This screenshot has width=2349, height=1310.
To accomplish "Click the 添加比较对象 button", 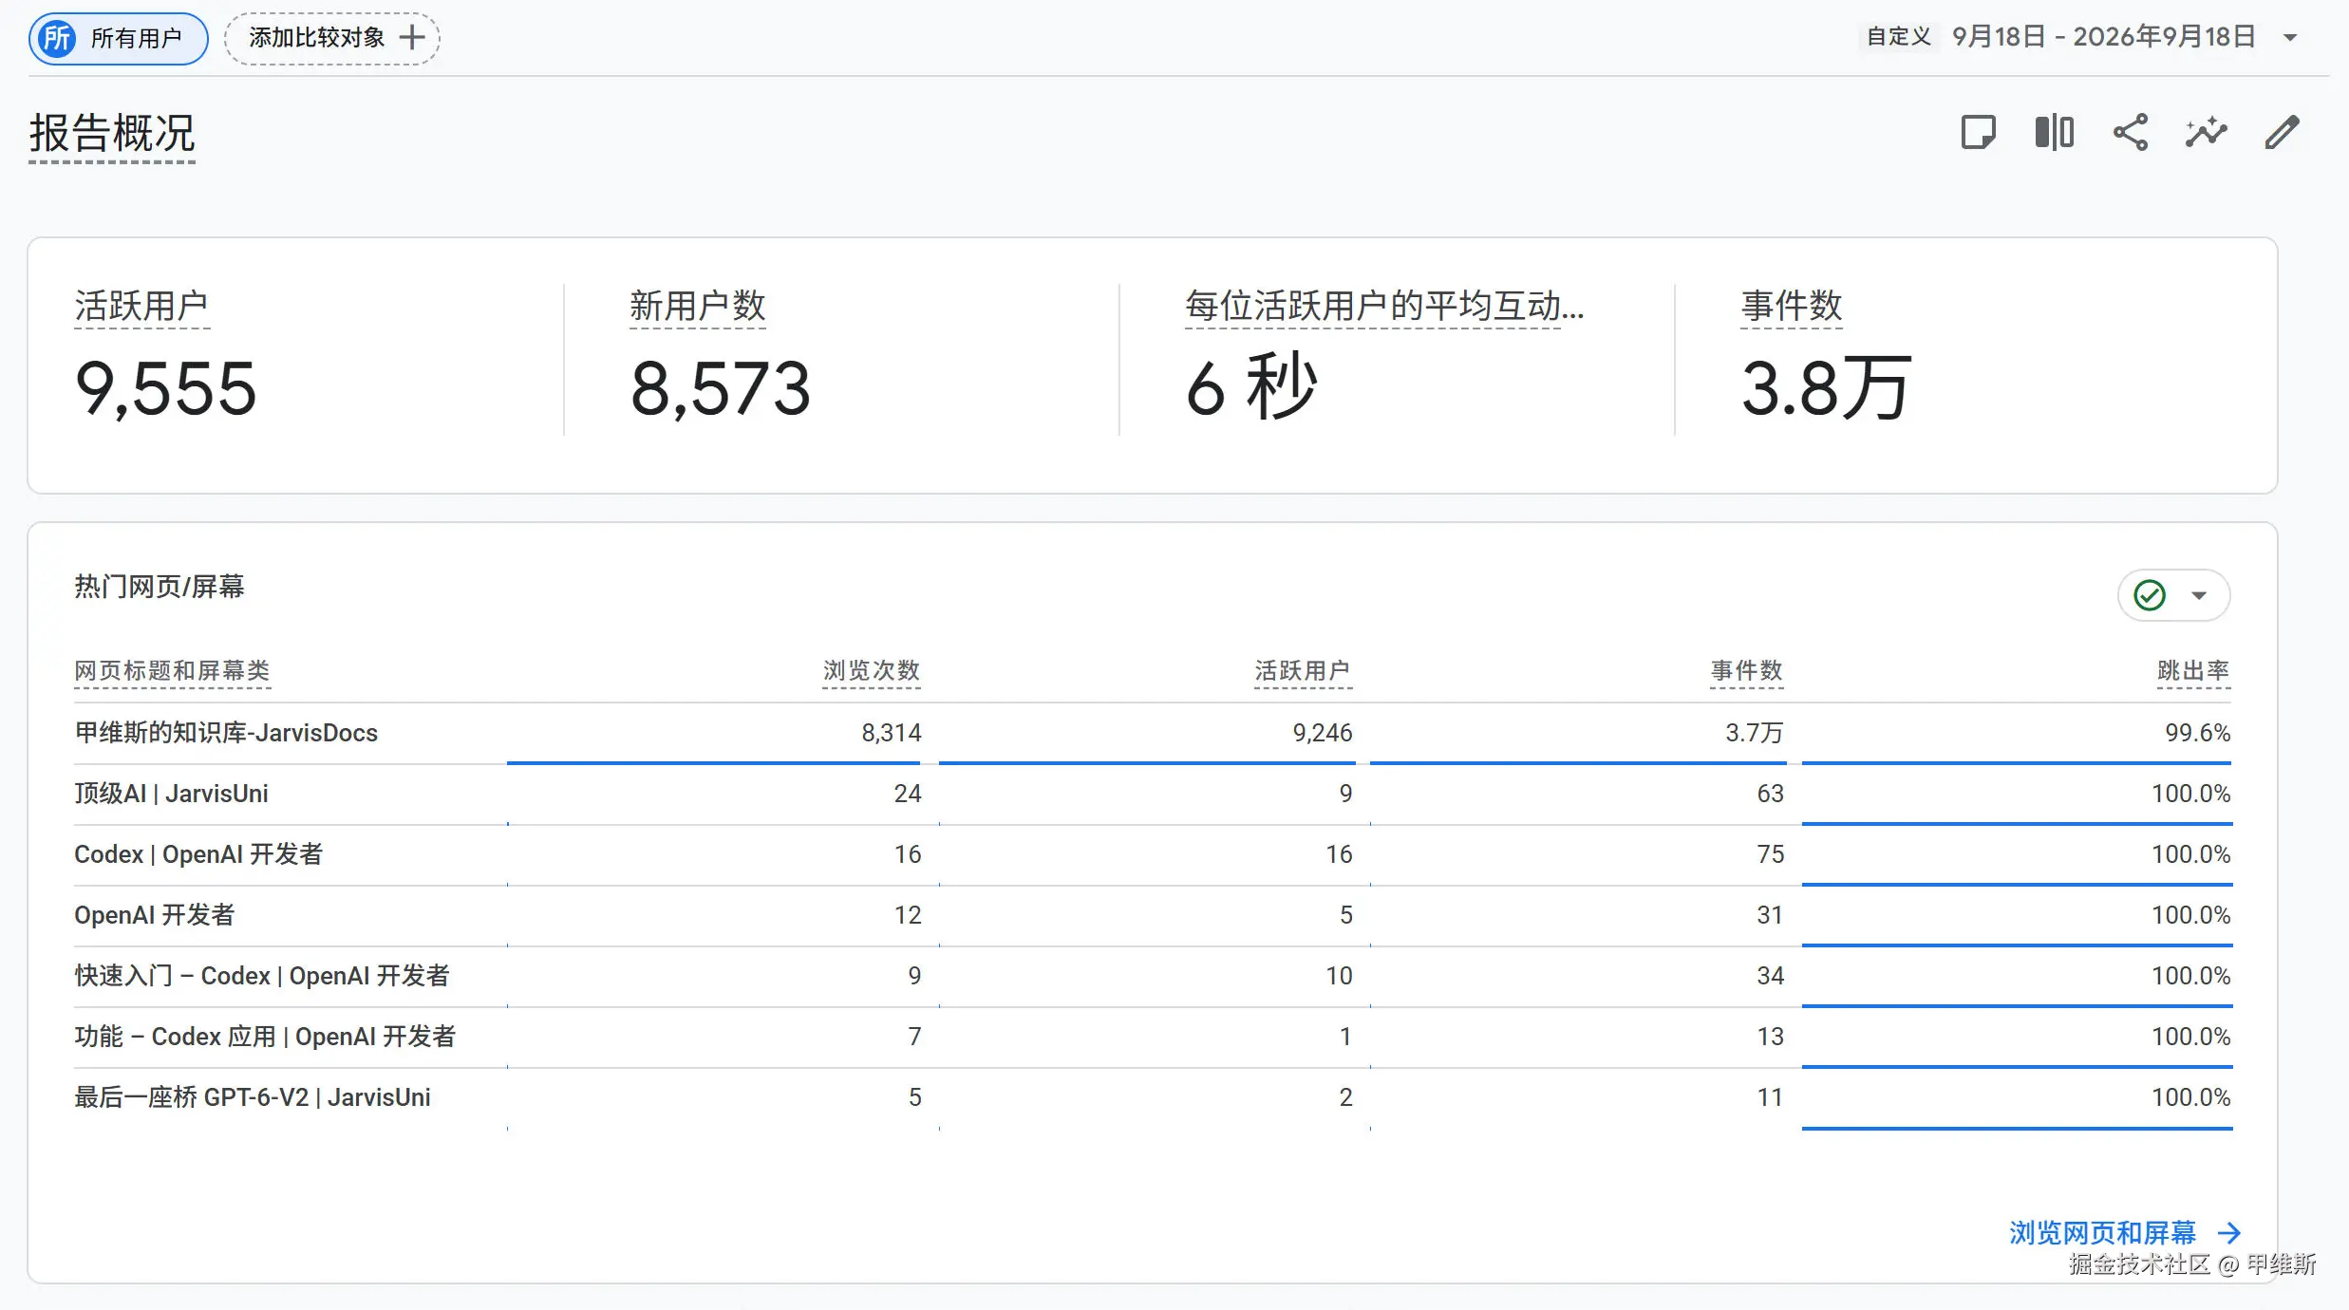I will pyautogui.click(x=332, y=39).
